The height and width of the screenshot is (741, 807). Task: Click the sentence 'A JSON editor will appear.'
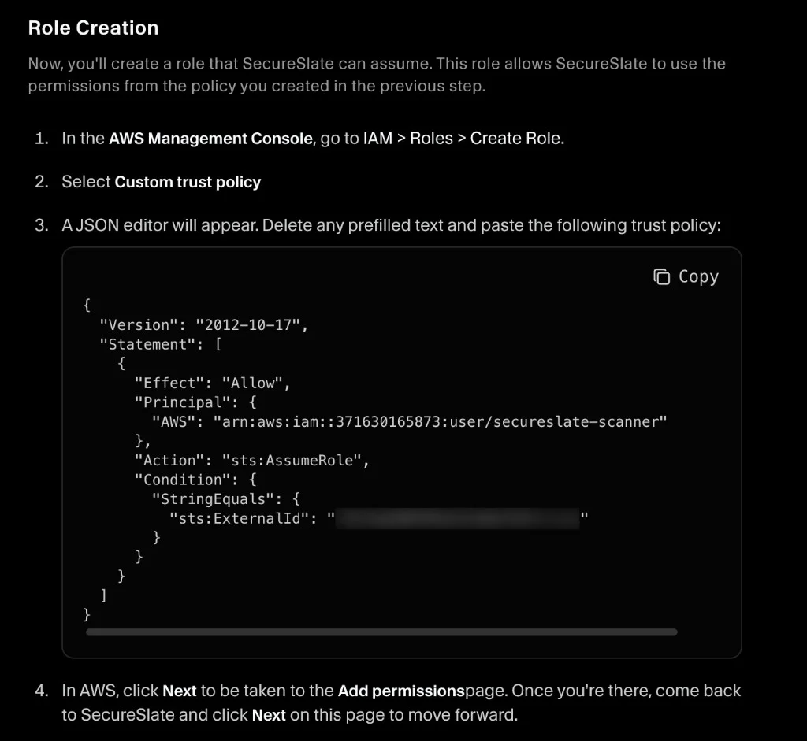[160, 225]
